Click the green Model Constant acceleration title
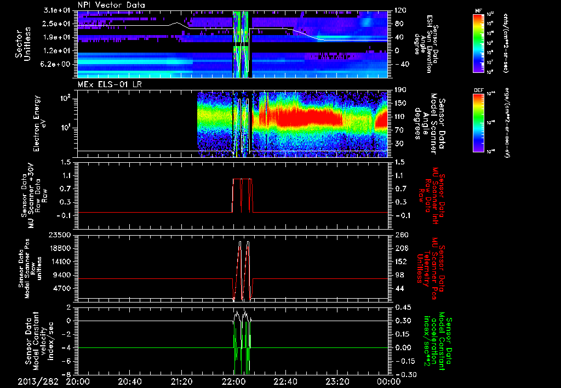 437,341
